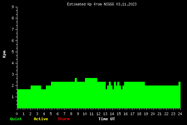
Task: Click the small green spike at hour 24
Action: 180,83
